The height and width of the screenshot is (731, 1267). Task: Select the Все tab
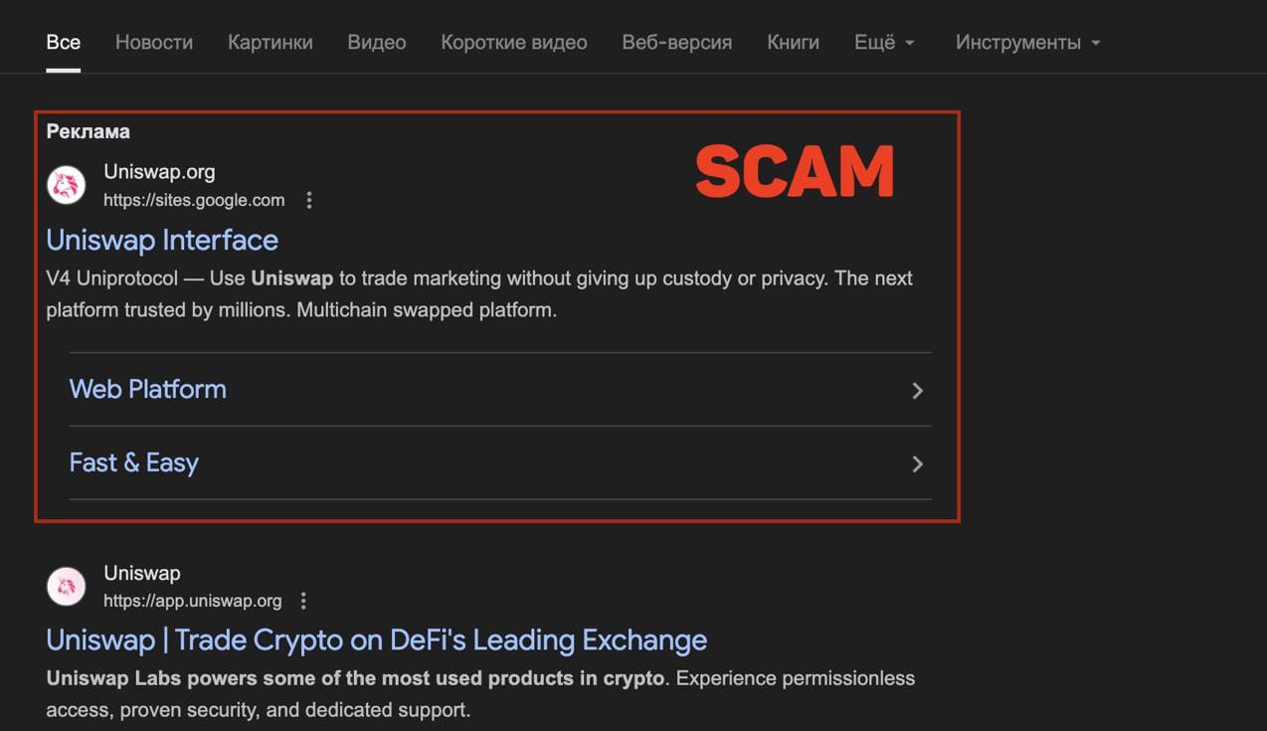coord(64,43)
